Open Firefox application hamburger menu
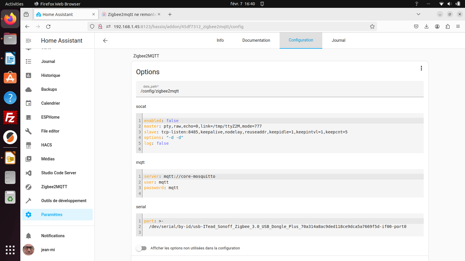 [x=458, y=26]
